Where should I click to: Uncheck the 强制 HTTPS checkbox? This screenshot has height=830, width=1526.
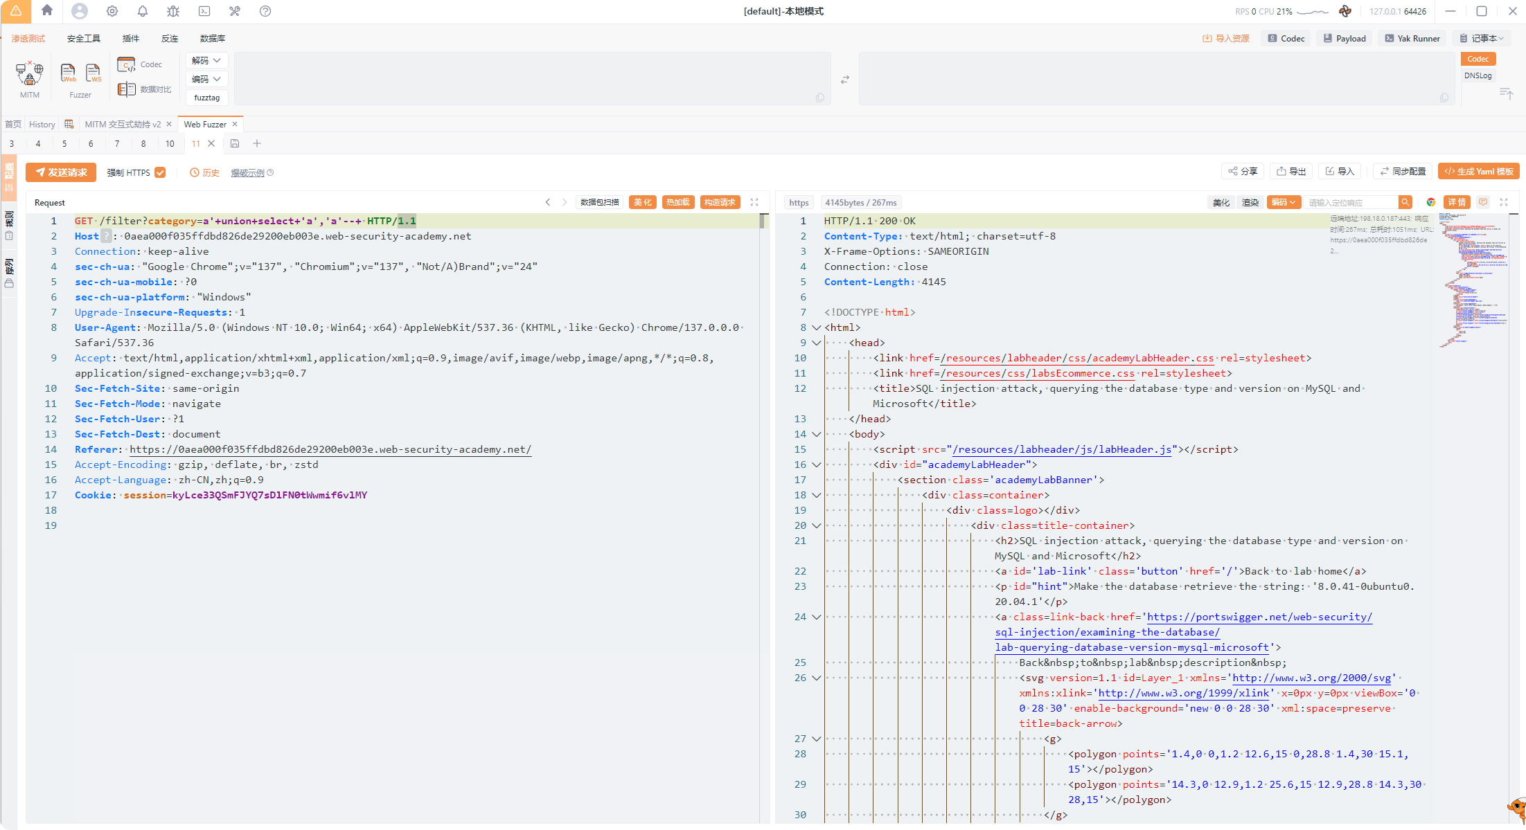click(x=160, y=172)
